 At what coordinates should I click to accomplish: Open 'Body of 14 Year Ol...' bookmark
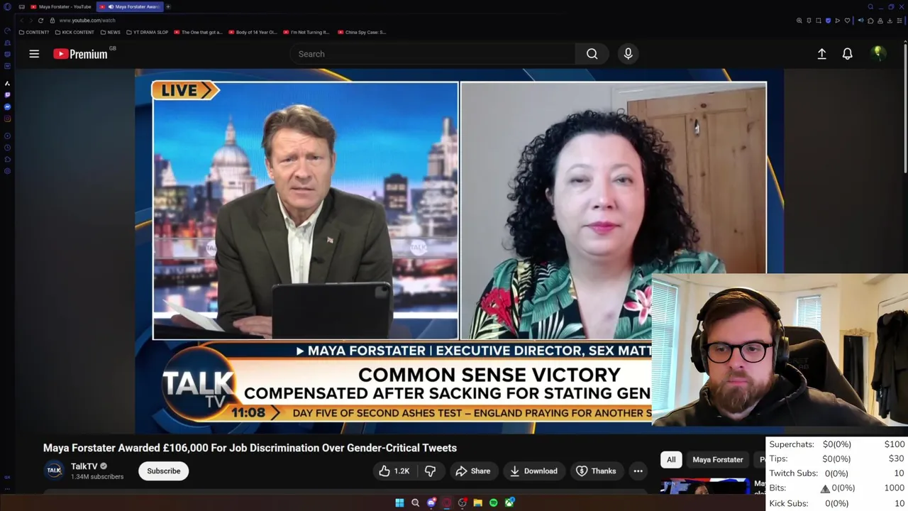(x=253, y=32)
